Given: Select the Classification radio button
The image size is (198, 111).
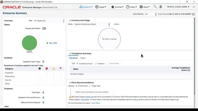Looking at the screenshot, I should coord(76,86).
